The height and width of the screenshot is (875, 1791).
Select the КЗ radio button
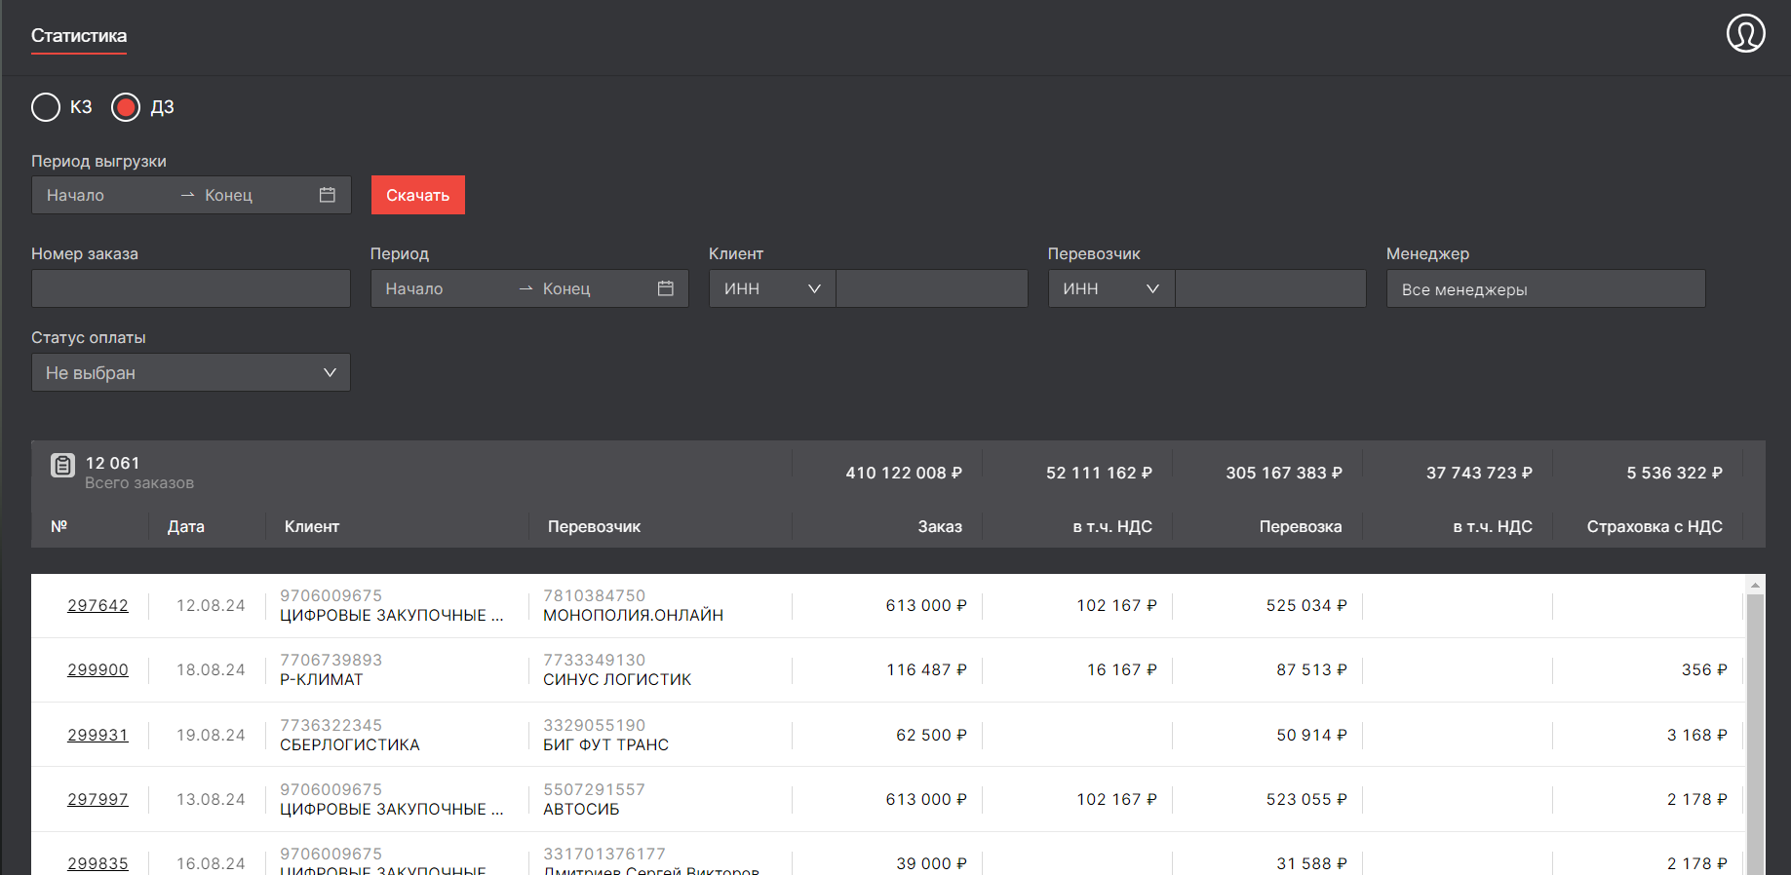[46, 107]
